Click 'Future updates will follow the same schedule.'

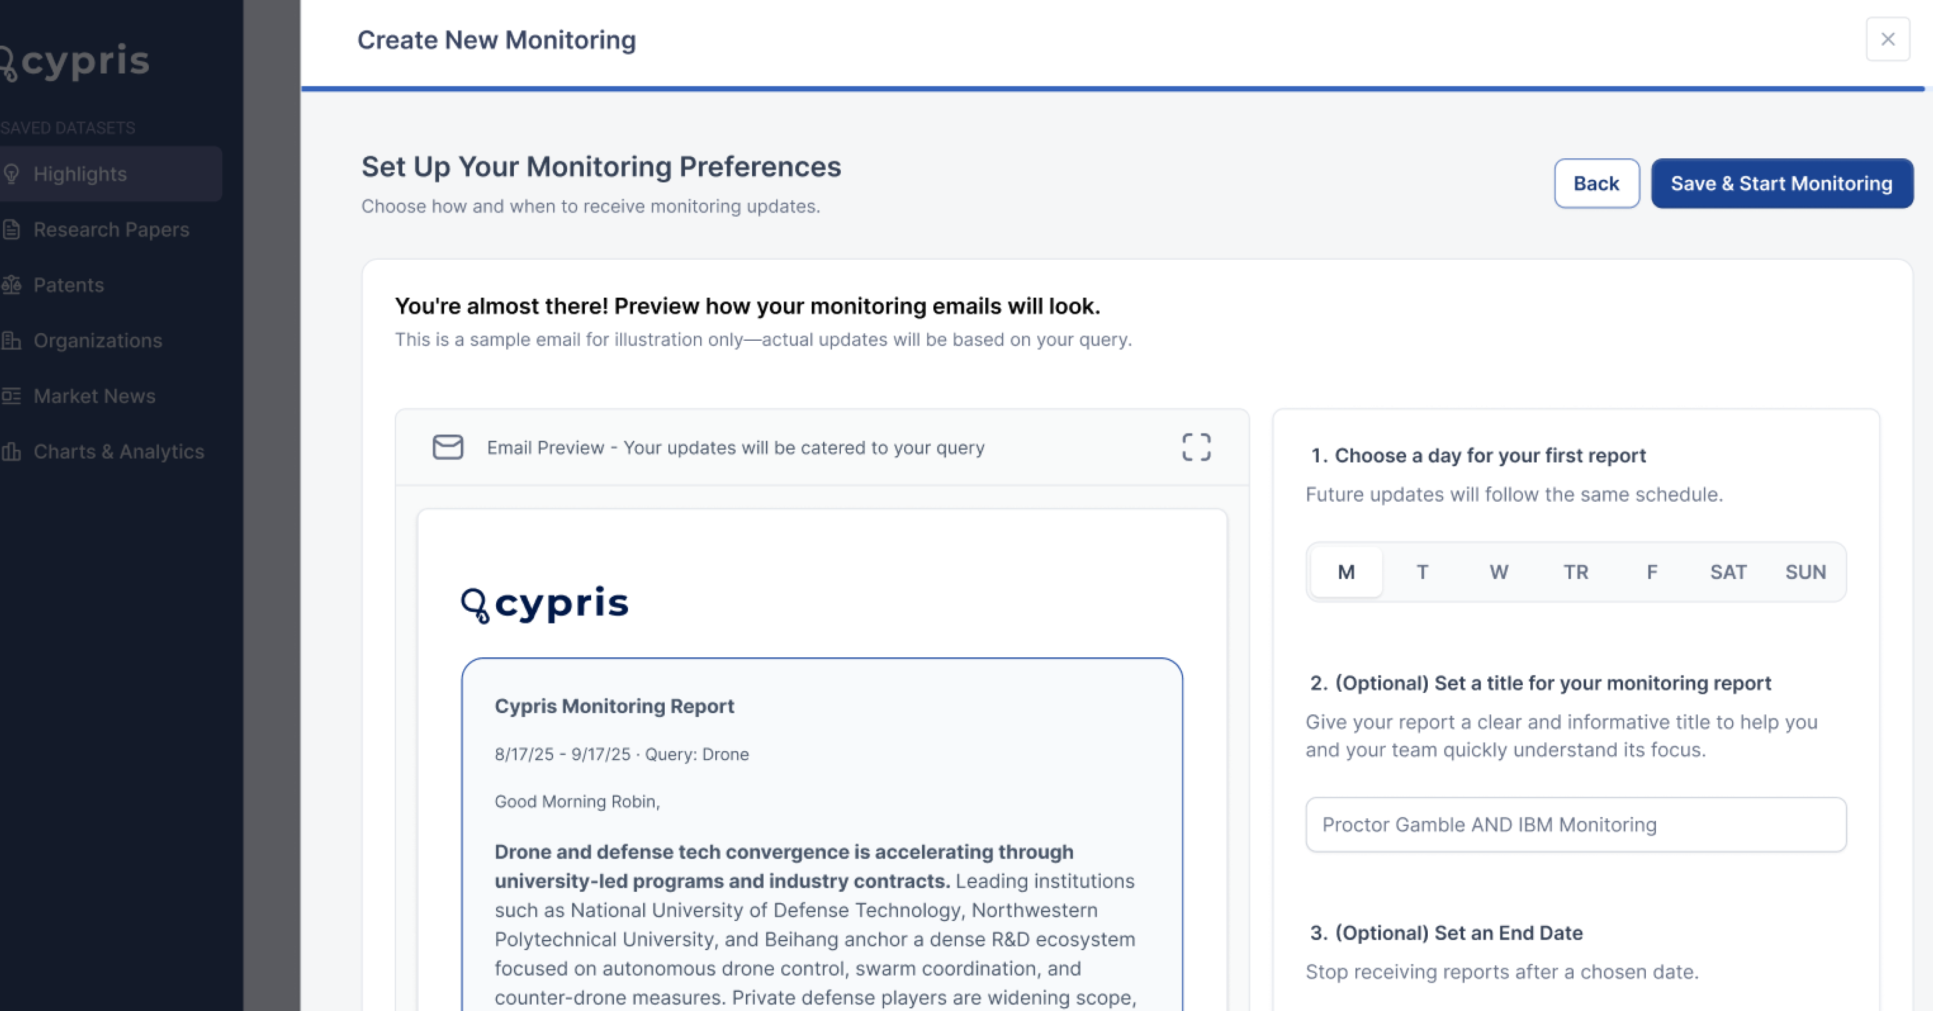point(1514,494)
